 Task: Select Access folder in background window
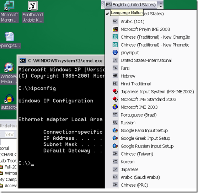8,186
